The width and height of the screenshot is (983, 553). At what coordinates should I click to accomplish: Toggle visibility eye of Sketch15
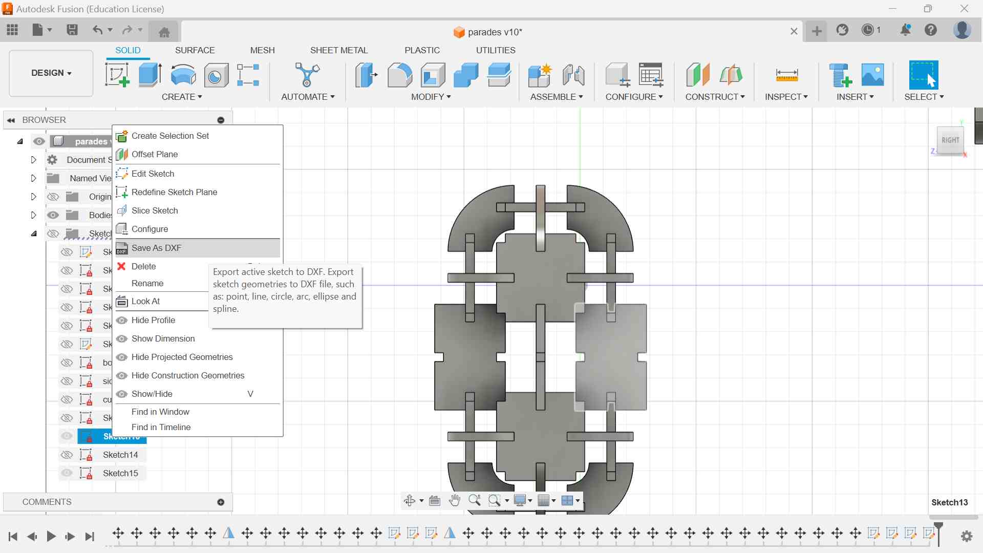(67, 473)
